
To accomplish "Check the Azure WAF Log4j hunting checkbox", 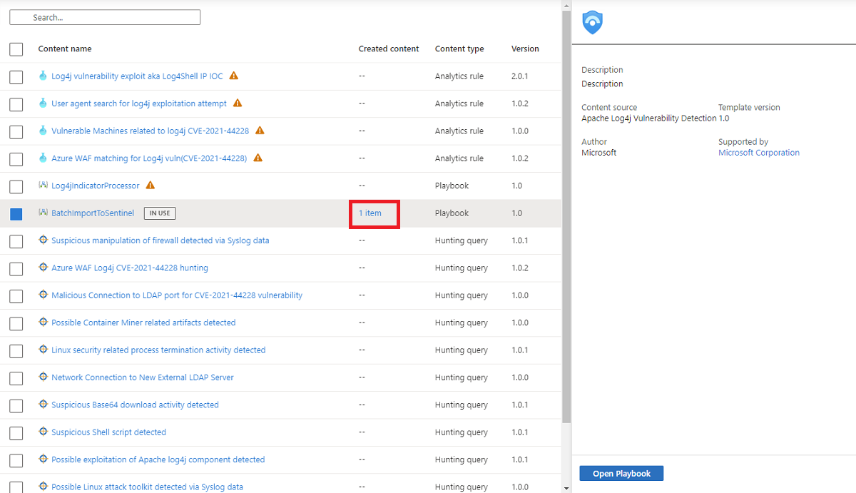I will [16, 269].
